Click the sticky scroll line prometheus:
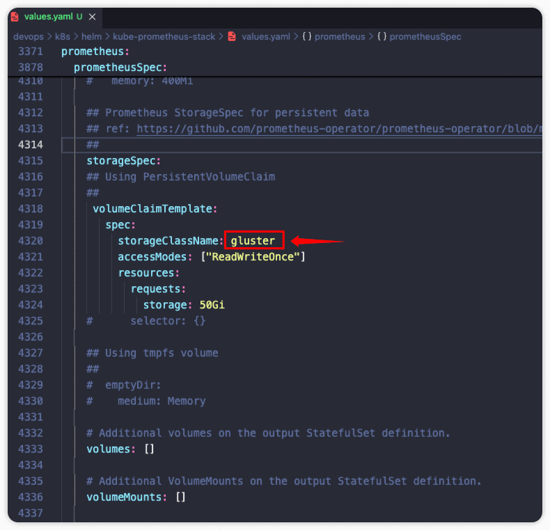 (95, 52)
